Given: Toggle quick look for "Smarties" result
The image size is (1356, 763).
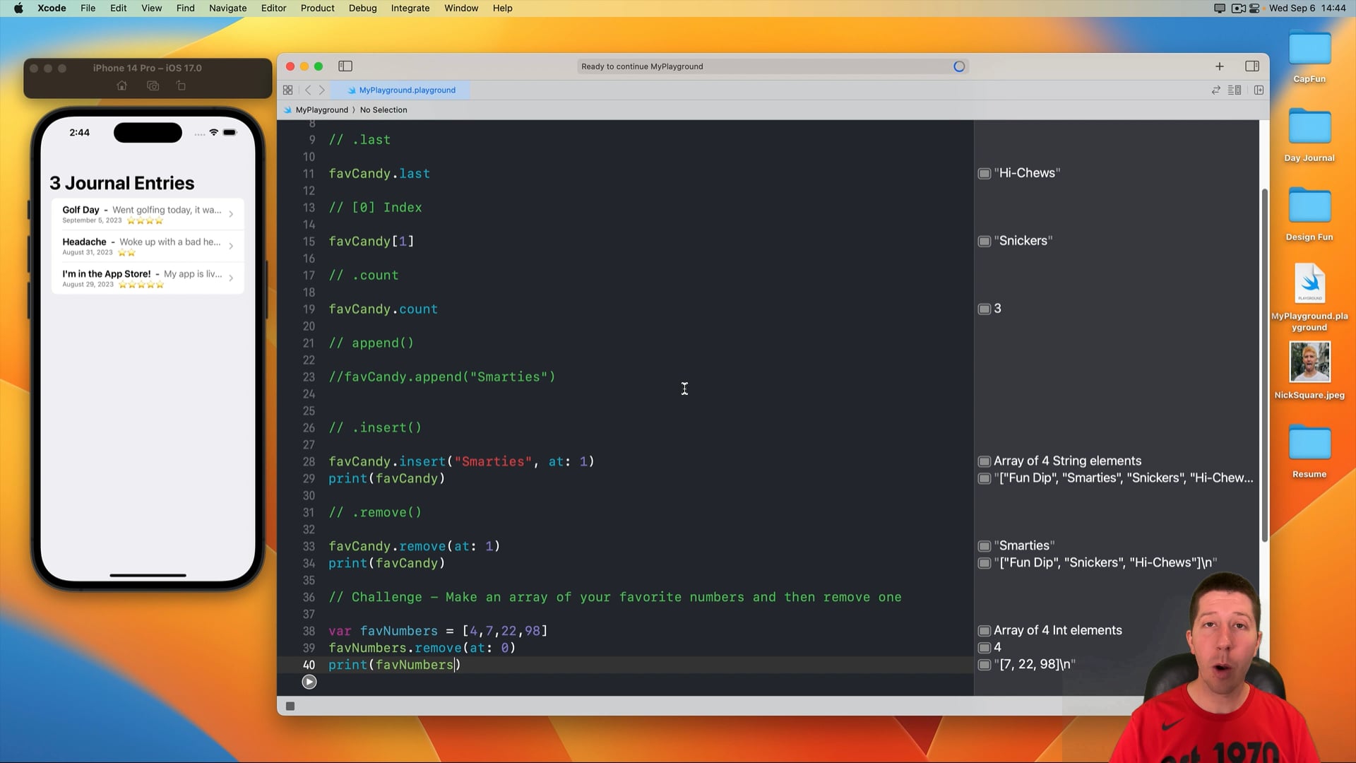Looking at the screenshot, I should [x=984, y=546].
